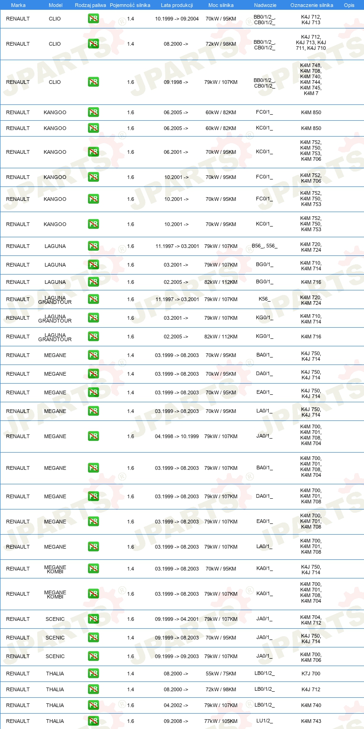Click the Marka column header
The image size is (364, 729).
[18, 5]
